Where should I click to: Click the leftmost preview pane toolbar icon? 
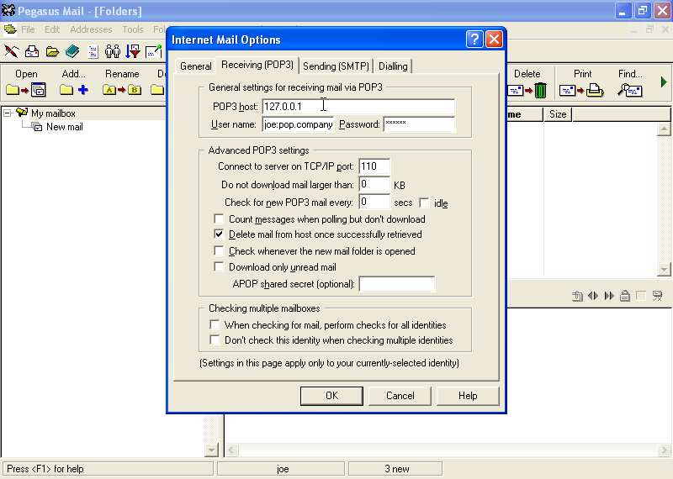tap(577, 296)
